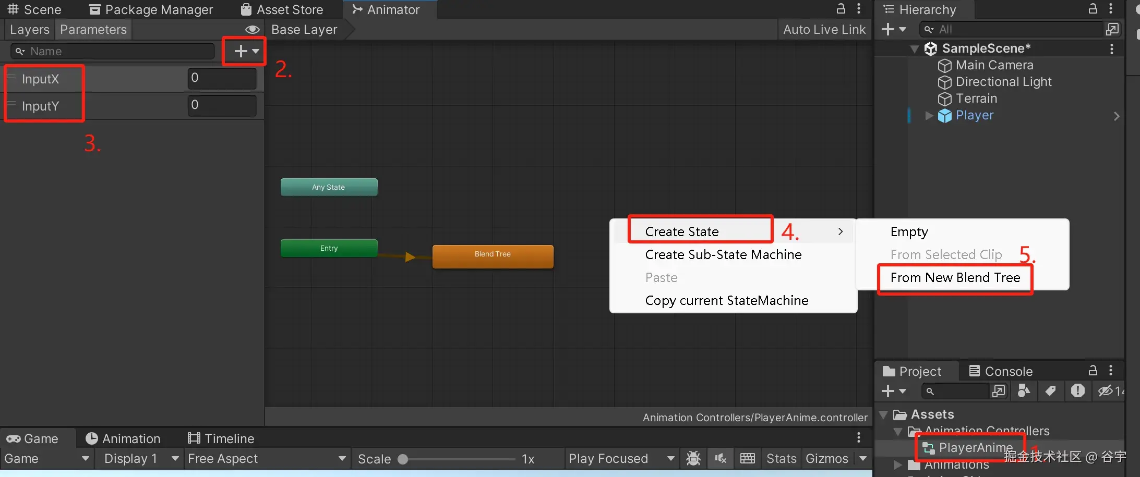The image size is (1140, 477).
Task: Select the orange Blend Tree state node
Action: [x=493, y=256]
